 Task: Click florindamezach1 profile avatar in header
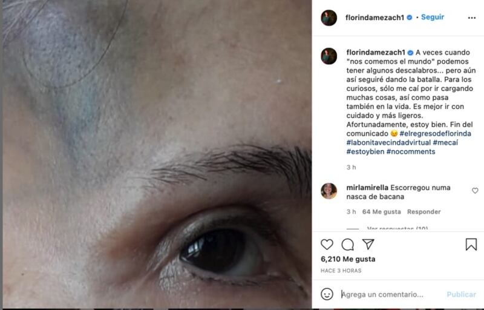(329, 18)
